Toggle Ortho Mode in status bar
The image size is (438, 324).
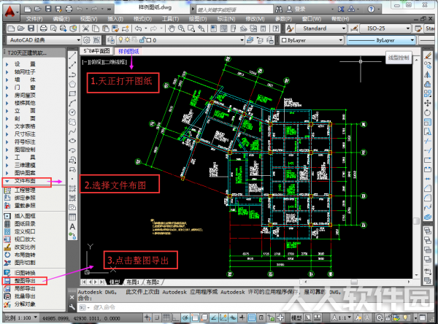176,317
